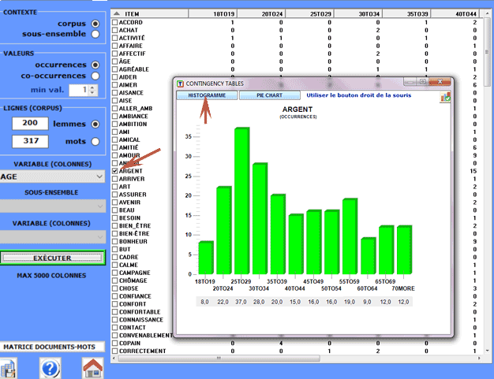Select the corpus radio button
Image resolution: width=494 pixels, height=379 pixels.
coord(95,24)
